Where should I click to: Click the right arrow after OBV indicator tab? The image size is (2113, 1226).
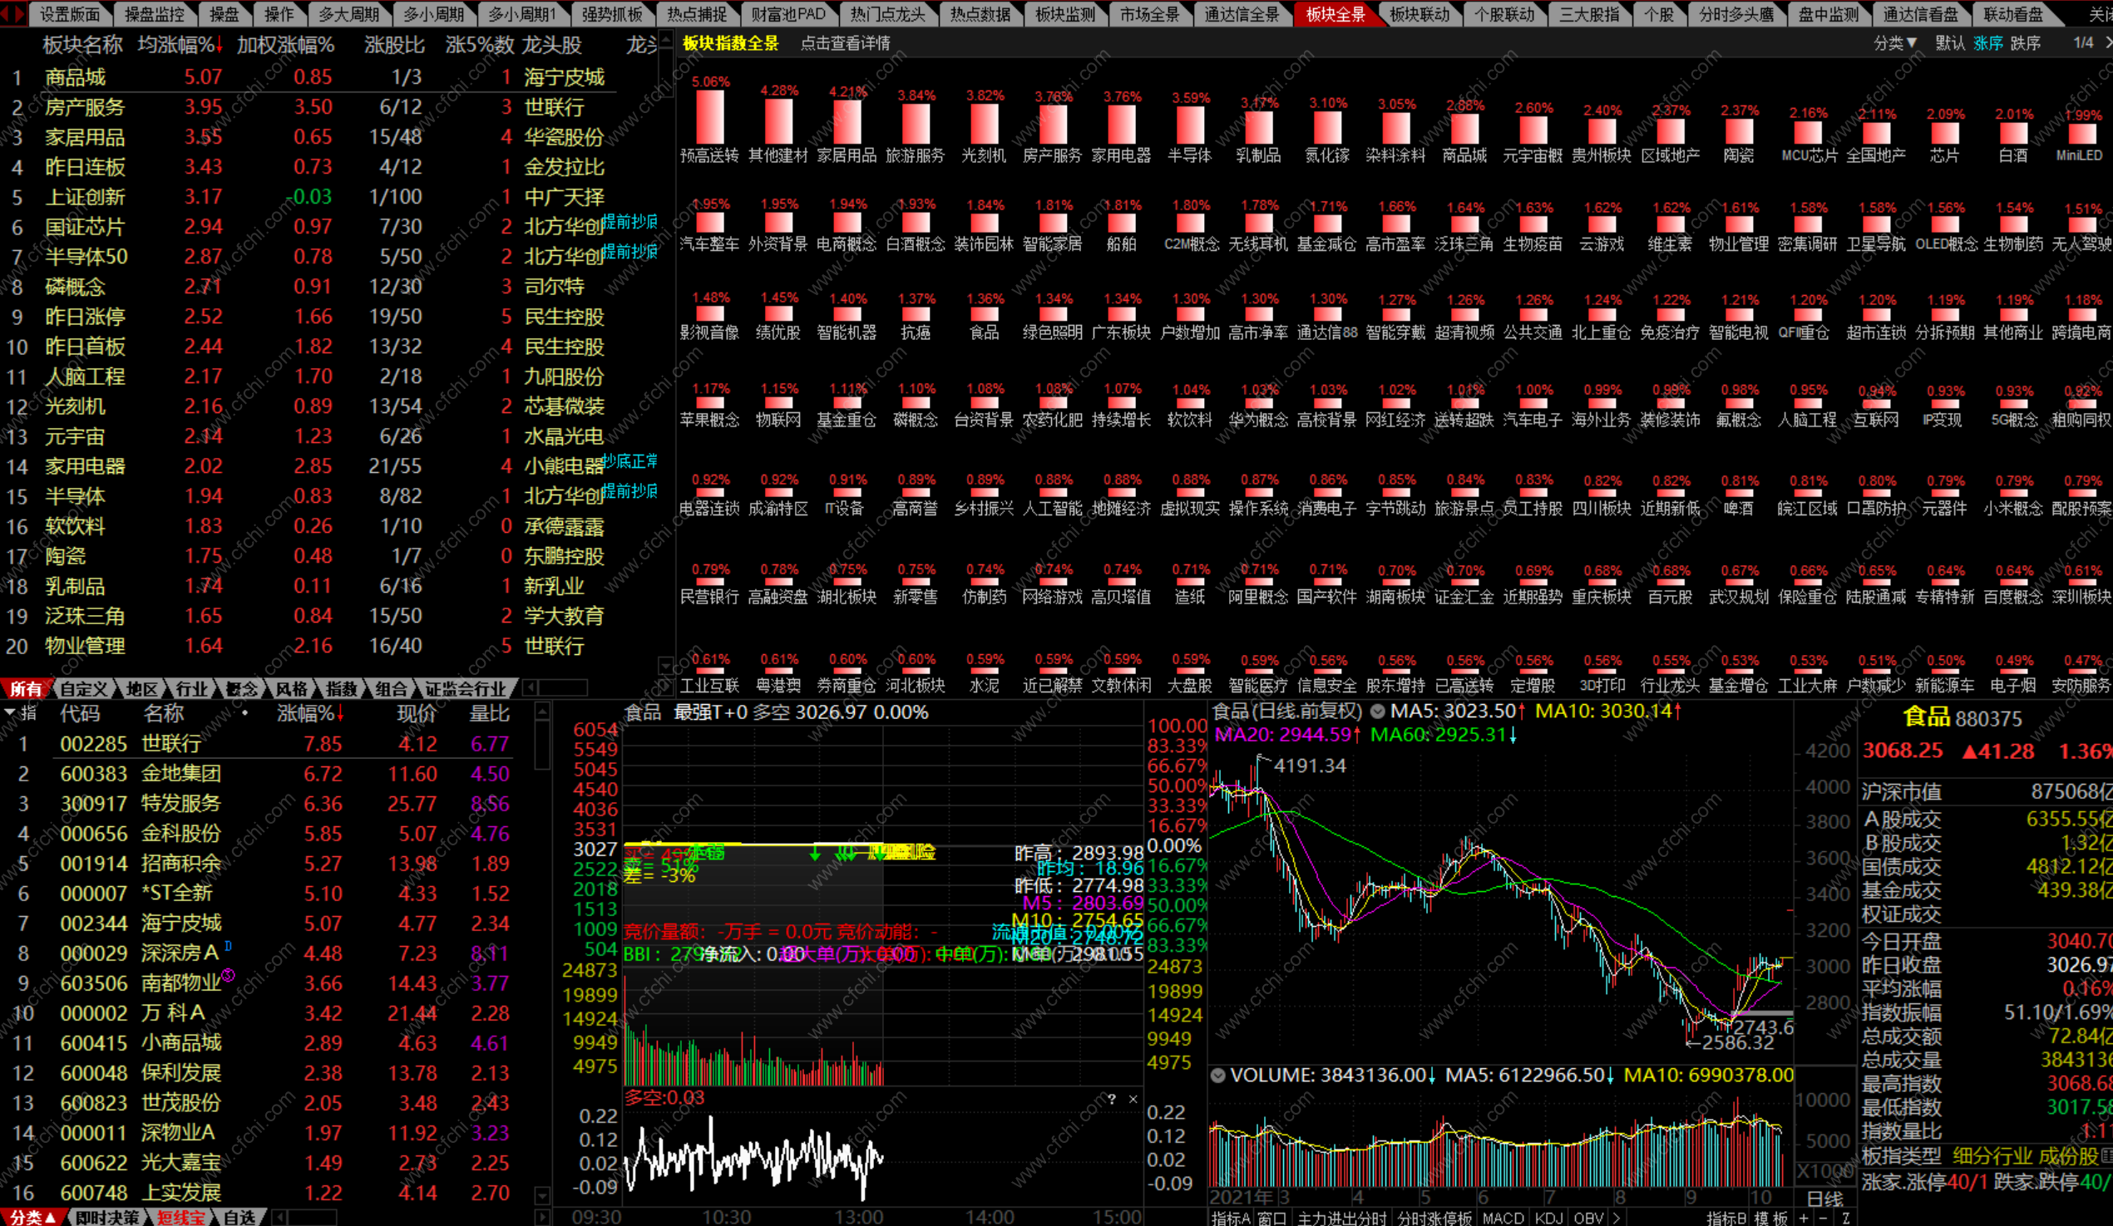(1616, 1218)
